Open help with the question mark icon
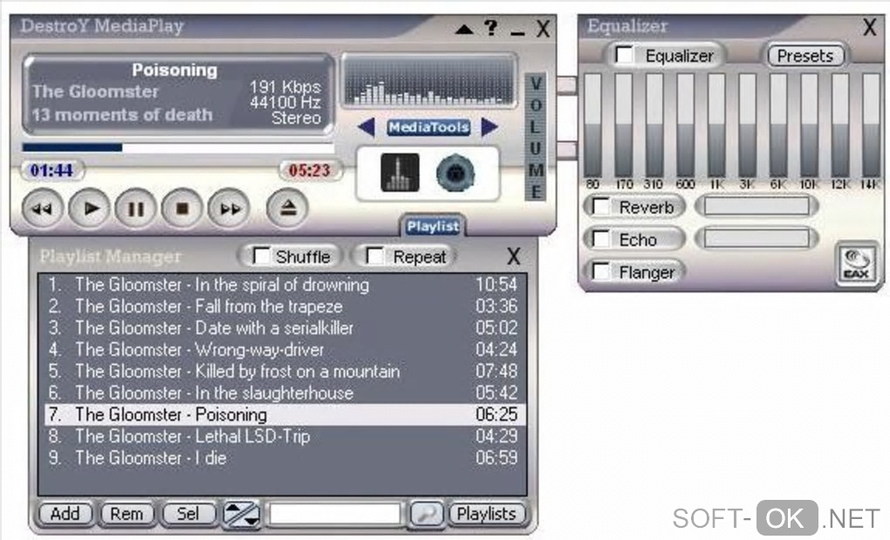This screenshot has height=540, width=890. click(x=491, y=27)
